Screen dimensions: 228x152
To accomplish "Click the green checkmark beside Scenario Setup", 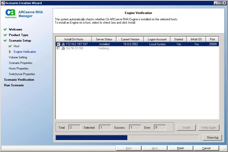I will pyautogui.click(x=5, y=40).
